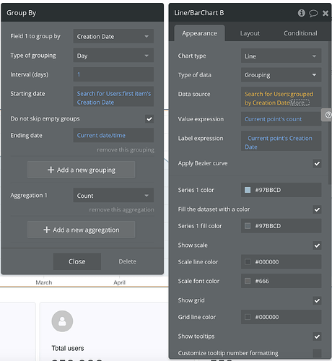This screenshot has width=332, height=361.
Task: Click the Scale font color hex value #666
Action: point(262,281)
